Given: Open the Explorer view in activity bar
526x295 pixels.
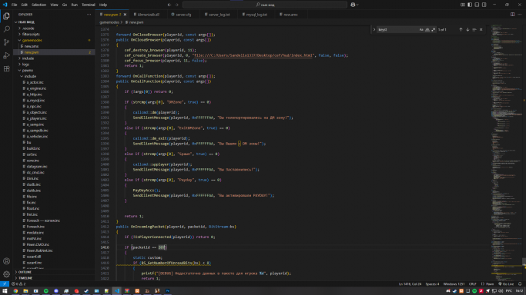Looking at the screenshot, I should click(x=6, y=16).
